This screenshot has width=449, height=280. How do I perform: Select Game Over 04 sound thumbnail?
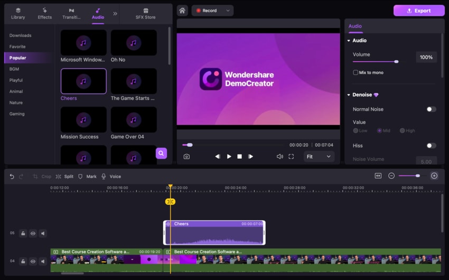134,120
